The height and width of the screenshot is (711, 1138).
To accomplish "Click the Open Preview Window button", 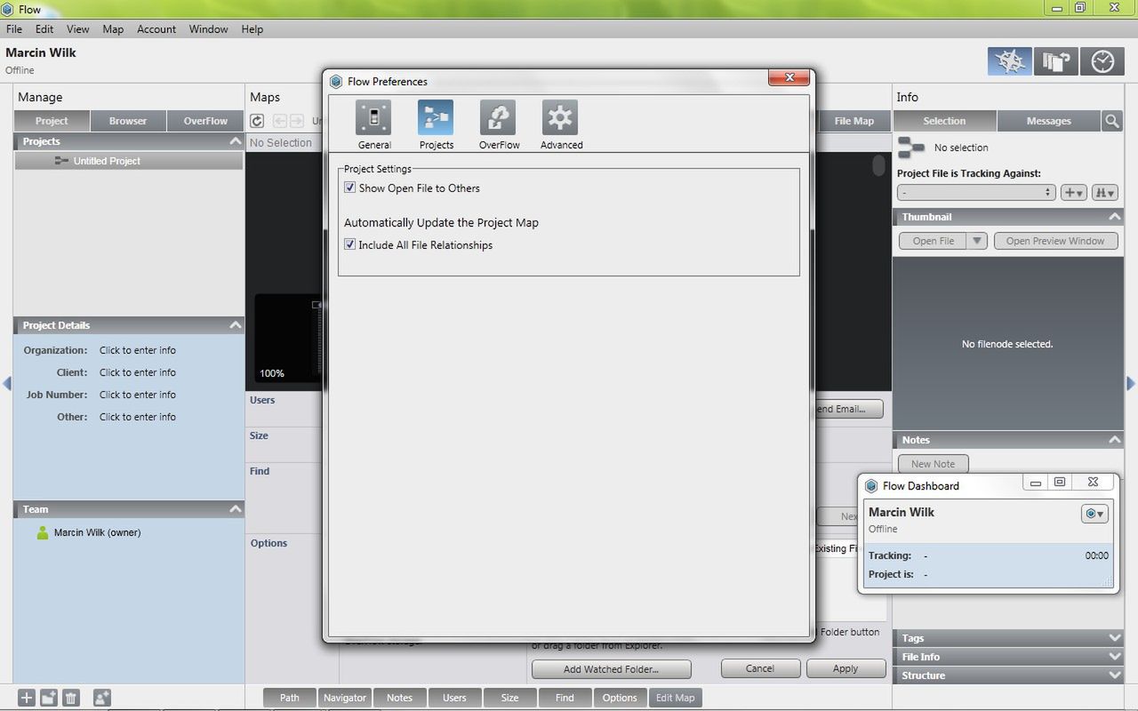I will click(1055, 241).
